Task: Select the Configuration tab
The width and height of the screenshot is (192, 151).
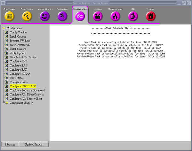Action: pos(80,15)
